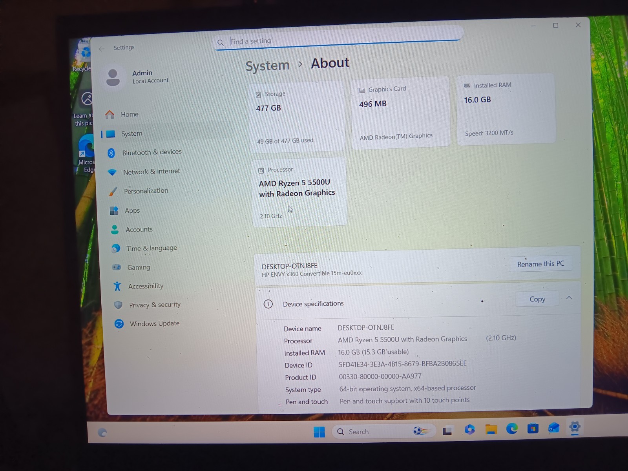The image size is (628, 471).
Task: Click the Home house icon in sidebar
Action: click(x=110, y=115)
